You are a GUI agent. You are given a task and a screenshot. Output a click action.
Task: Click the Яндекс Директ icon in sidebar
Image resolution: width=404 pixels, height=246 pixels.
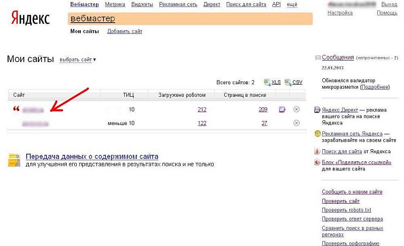point(317,110)
